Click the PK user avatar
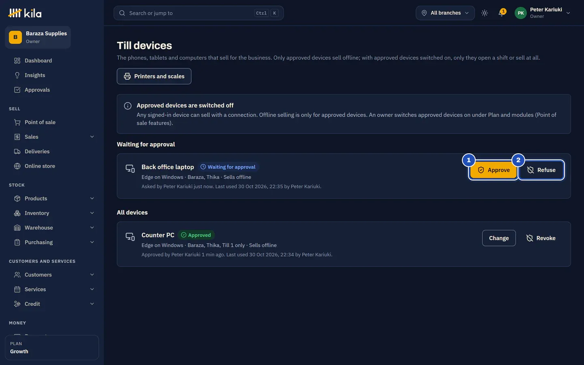Viewport: 584px width, 365px height. [521, 13]
